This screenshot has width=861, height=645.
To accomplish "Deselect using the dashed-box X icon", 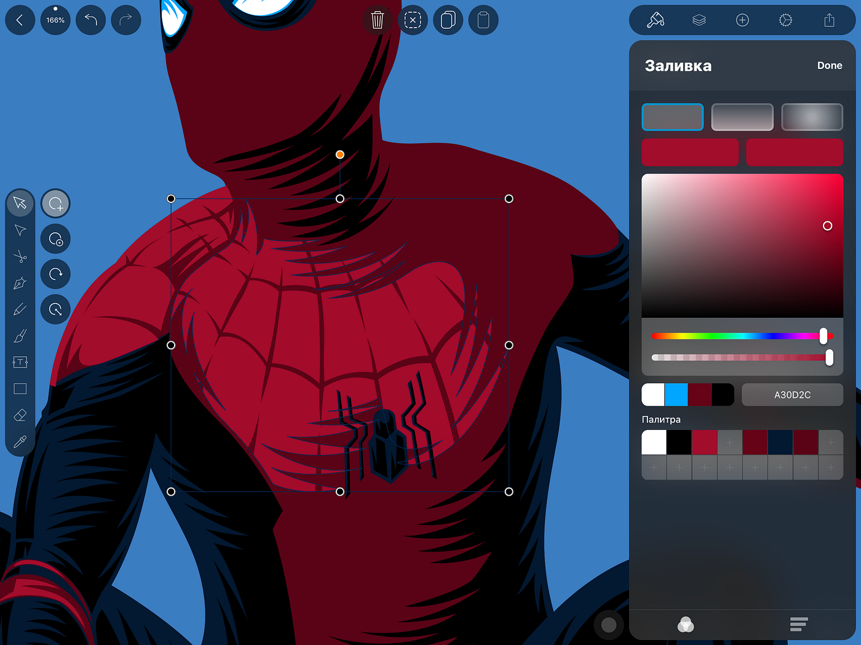I will (413, 20).
